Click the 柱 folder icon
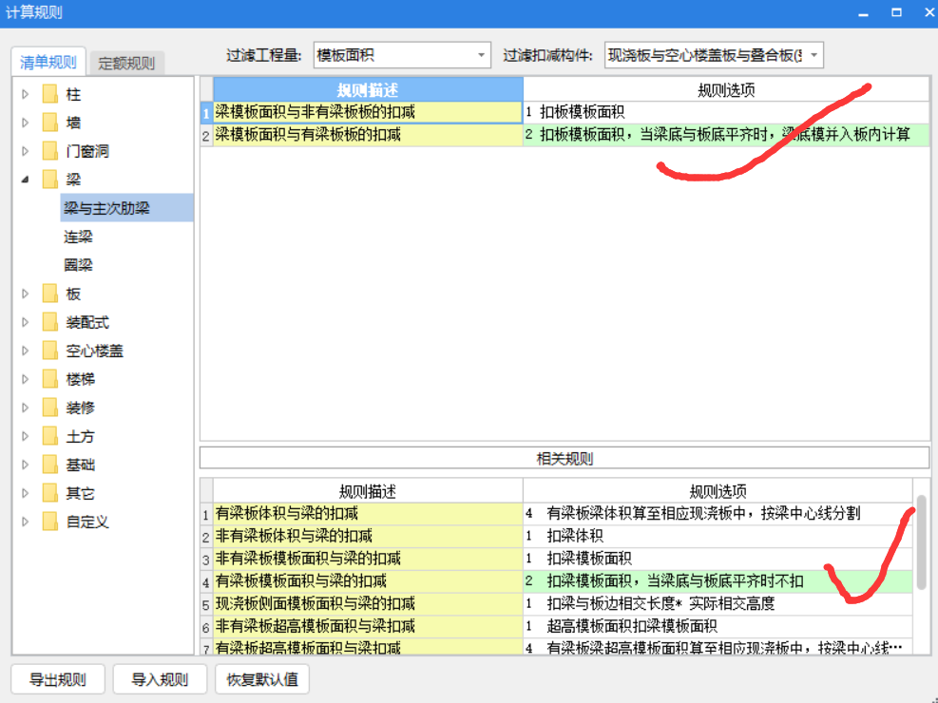This screenshot has height=703, width=938. coord(50,94)
